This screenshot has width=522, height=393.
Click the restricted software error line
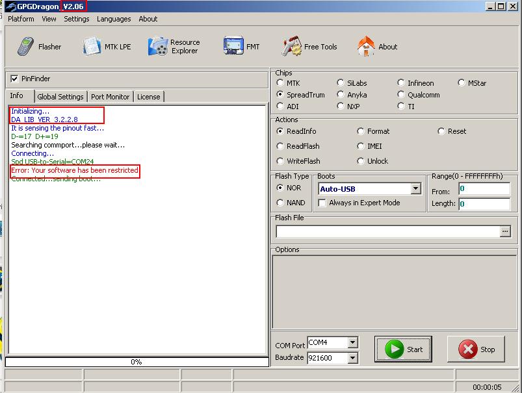pyautogui.click(x=75, y=170)
